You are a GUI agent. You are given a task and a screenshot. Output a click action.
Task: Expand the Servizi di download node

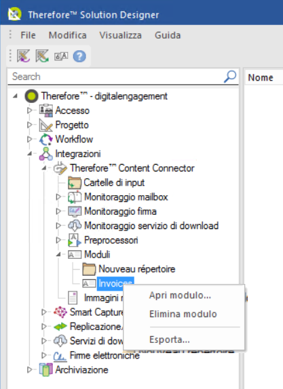tap(44, 341)
